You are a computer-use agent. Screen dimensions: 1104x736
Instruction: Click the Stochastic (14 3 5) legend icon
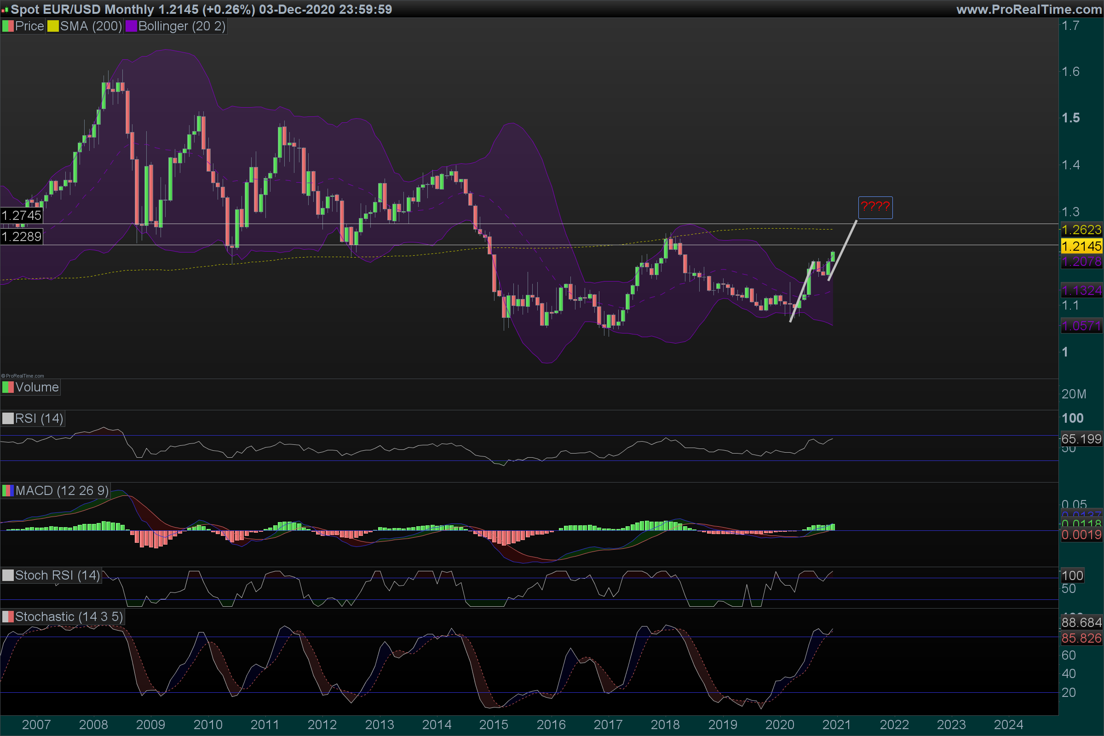[x=7, y=616]
